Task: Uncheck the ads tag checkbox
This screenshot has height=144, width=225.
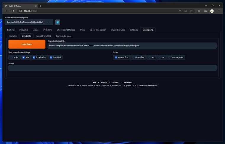Action: pyautogui.click(x=24, y=57)
